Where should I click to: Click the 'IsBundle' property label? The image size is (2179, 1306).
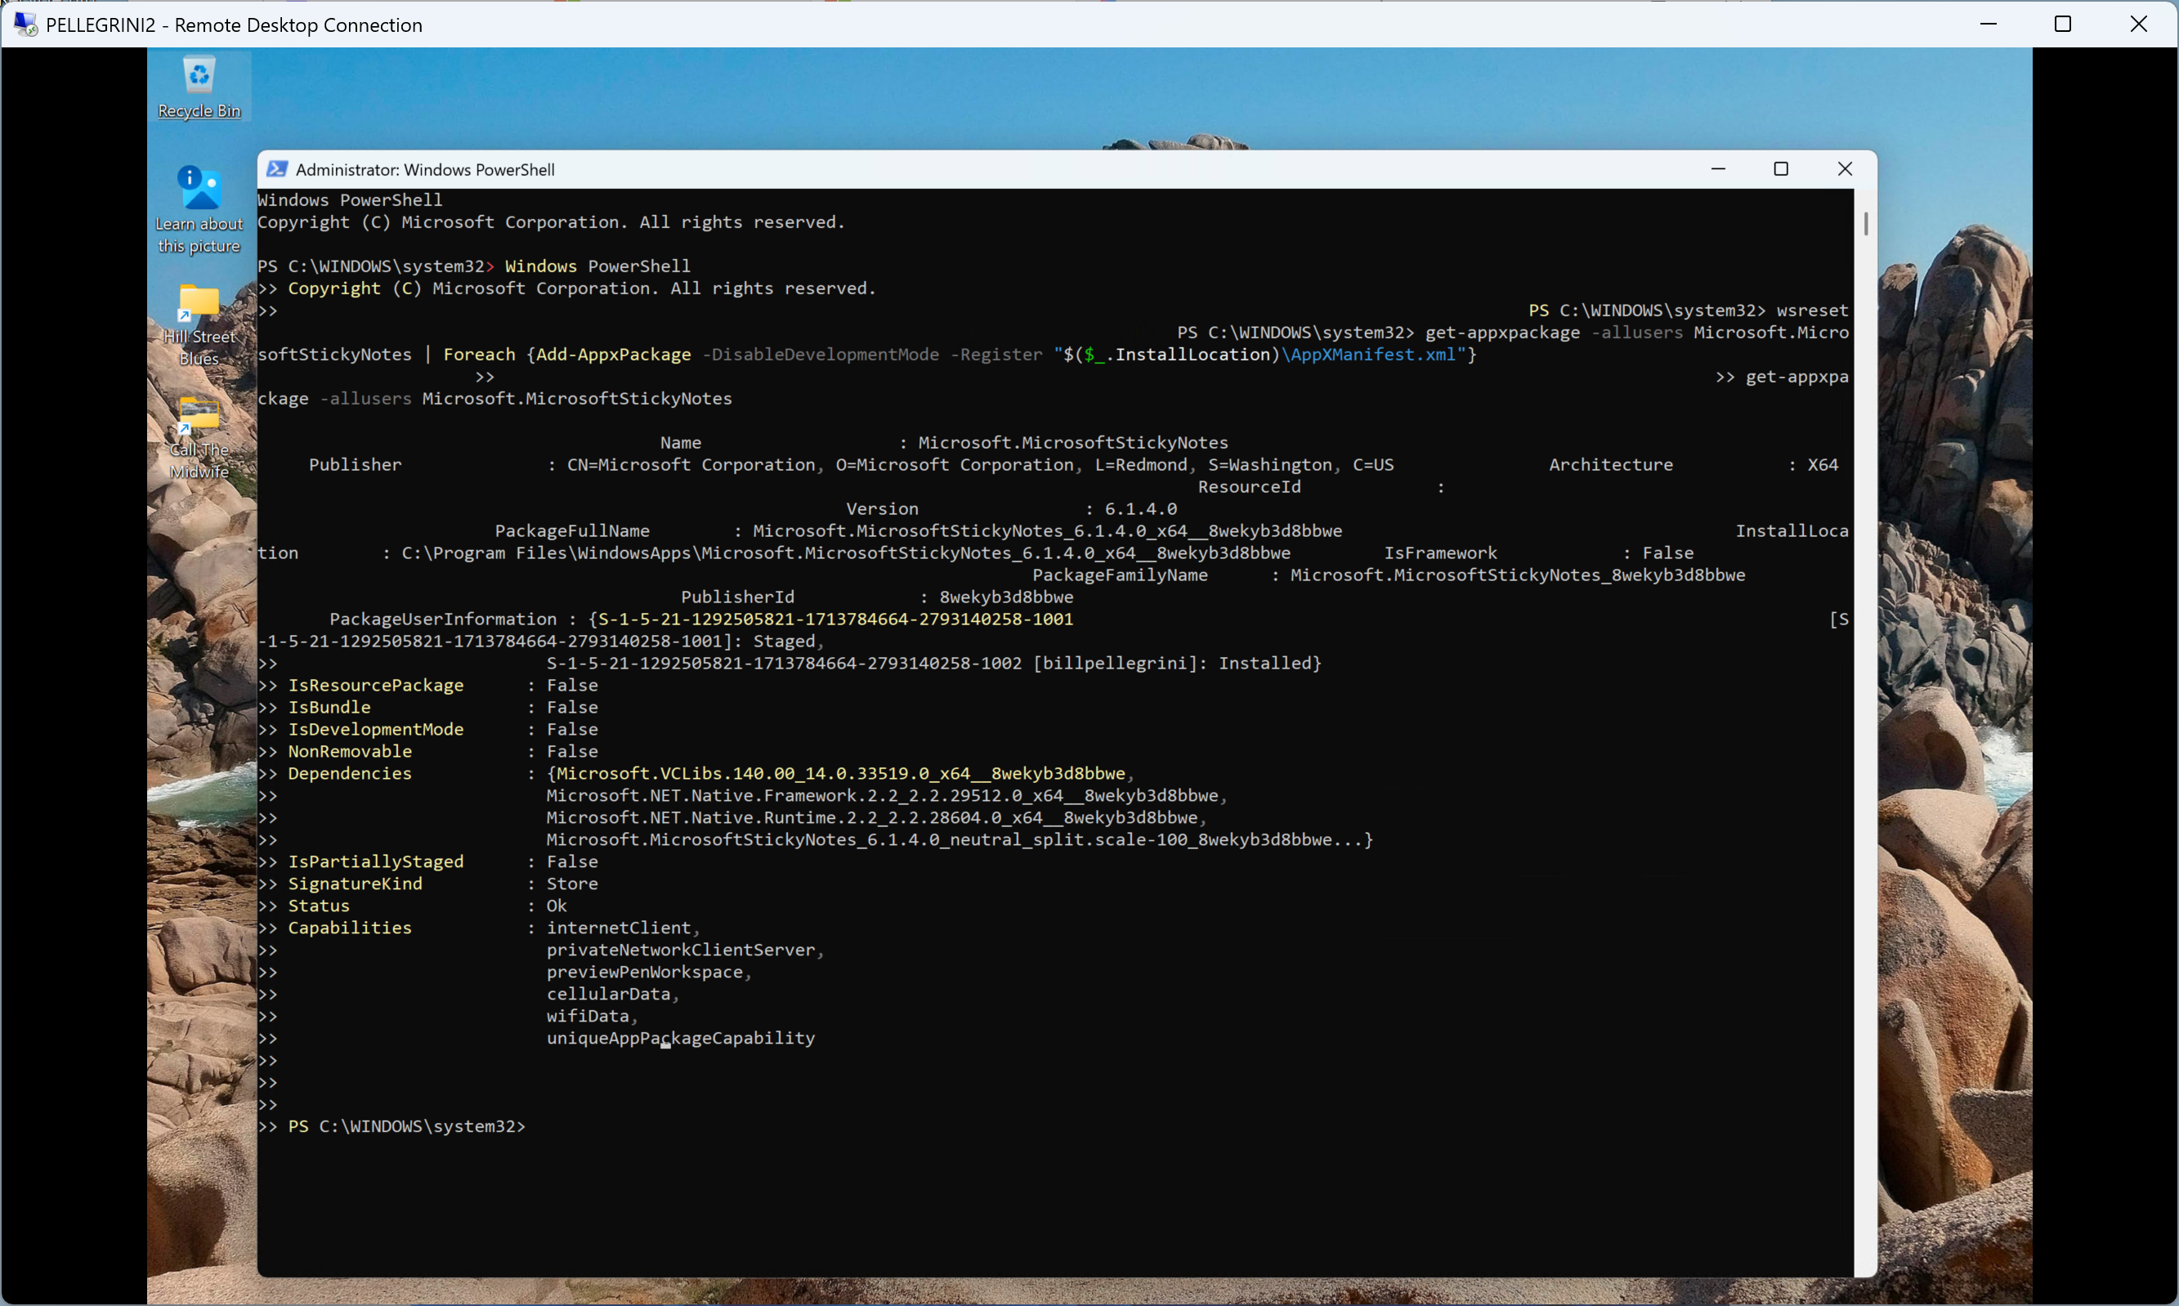click(x=330, y=706)
